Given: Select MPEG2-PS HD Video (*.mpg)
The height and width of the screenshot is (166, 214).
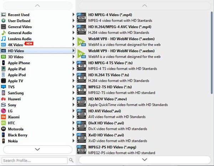Looking at the screenshot, I should pos(143,150).
